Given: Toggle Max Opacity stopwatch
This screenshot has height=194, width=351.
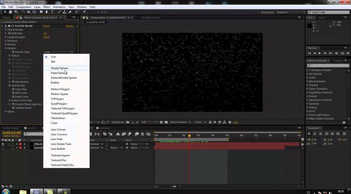Looking at the screenshot, I should tap(13, 82).
